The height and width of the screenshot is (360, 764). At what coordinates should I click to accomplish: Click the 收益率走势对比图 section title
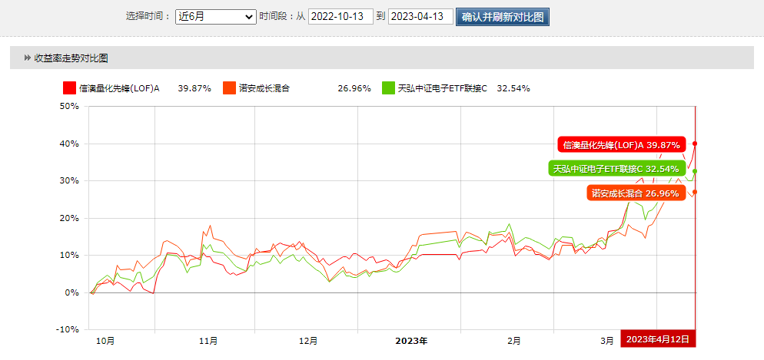pyautogui.click(x=71, y=58)
